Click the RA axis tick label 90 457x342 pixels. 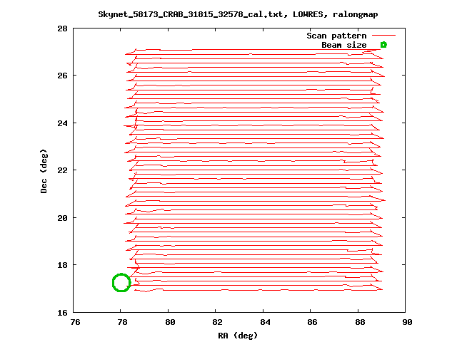coord(407,322)
